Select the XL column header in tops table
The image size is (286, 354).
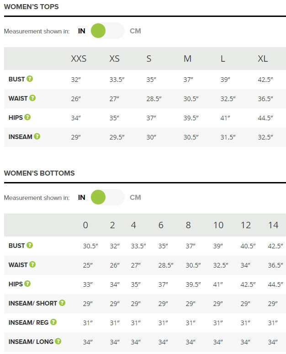[x=263, y=59]
